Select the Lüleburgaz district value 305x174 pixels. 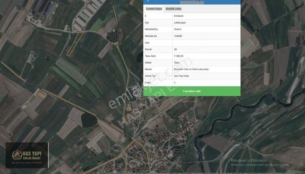click(180, 23)
